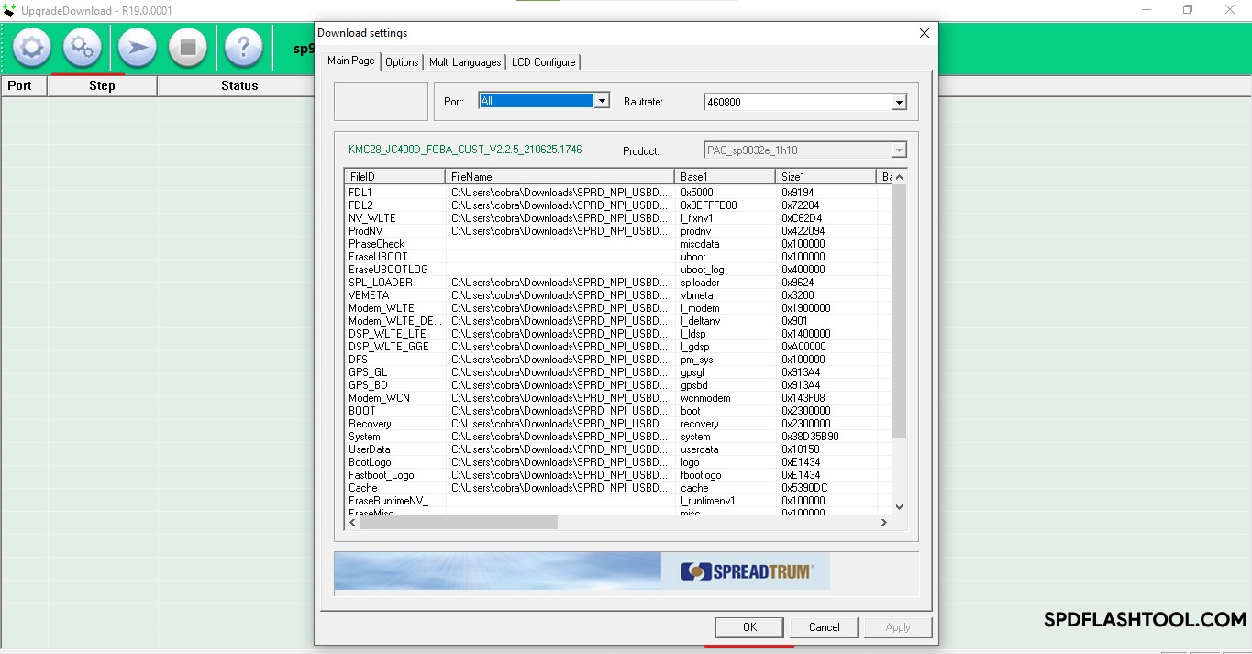This screenshot has width=1252, height=654.
Task: Click the Load Packet single-gear icon
Action: [x=32, y=47]
